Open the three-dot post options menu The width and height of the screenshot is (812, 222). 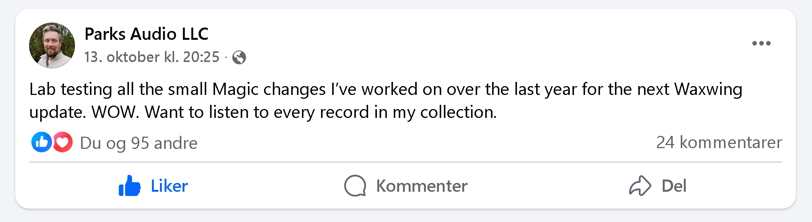click(761, 43)
